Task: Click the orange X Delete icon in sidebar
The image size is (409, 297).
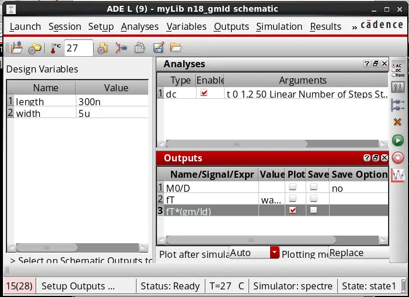Action: [x=397, y=122]
